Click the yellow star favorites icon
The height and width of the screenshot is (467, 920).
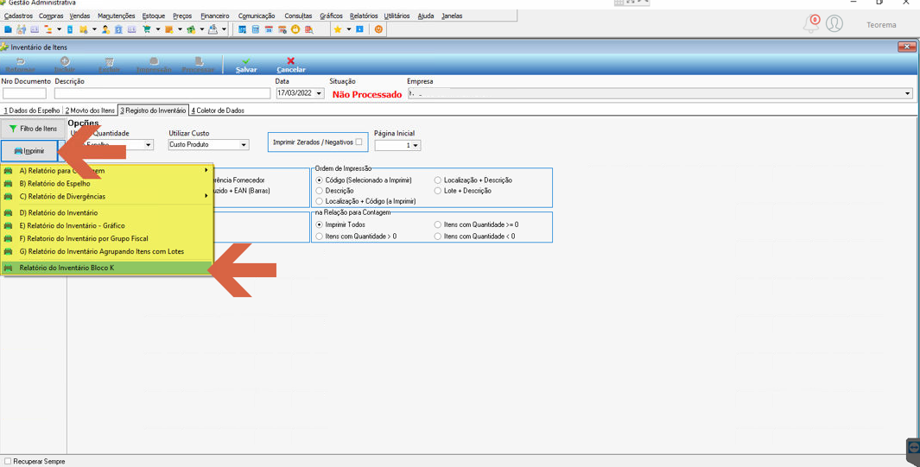pyautogui.click(x=338, y=28)
